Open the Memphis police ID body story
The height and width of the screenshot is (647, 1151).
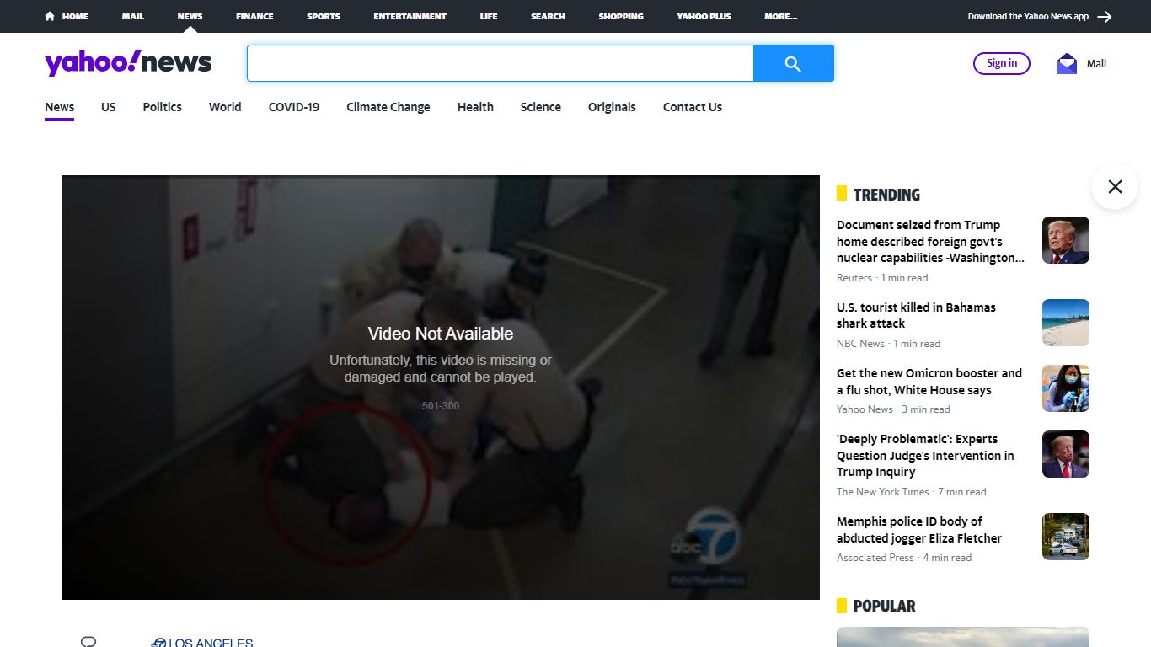tap(919, 530)
